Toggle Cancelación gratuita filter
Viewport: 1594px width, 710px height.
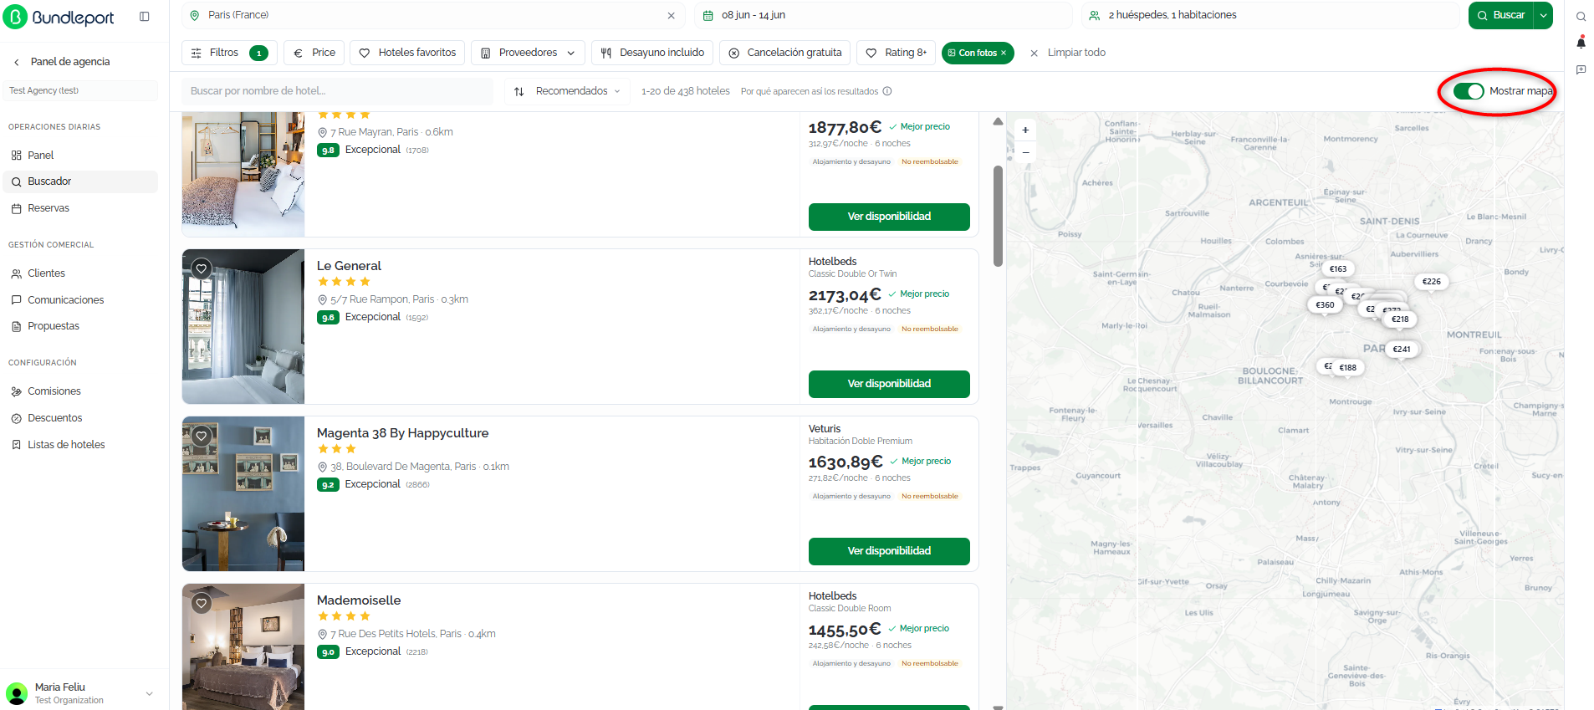click(785, 53)
